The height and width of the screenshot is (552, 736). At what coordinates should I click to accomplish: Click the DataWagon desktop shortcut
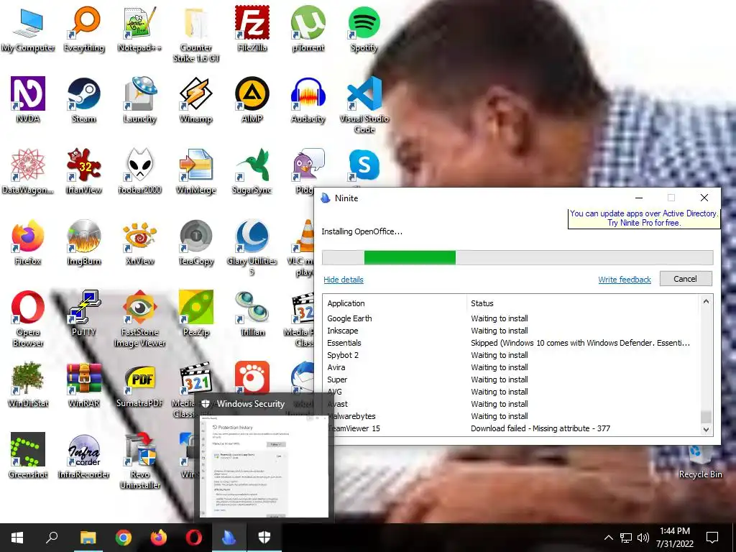28,171
